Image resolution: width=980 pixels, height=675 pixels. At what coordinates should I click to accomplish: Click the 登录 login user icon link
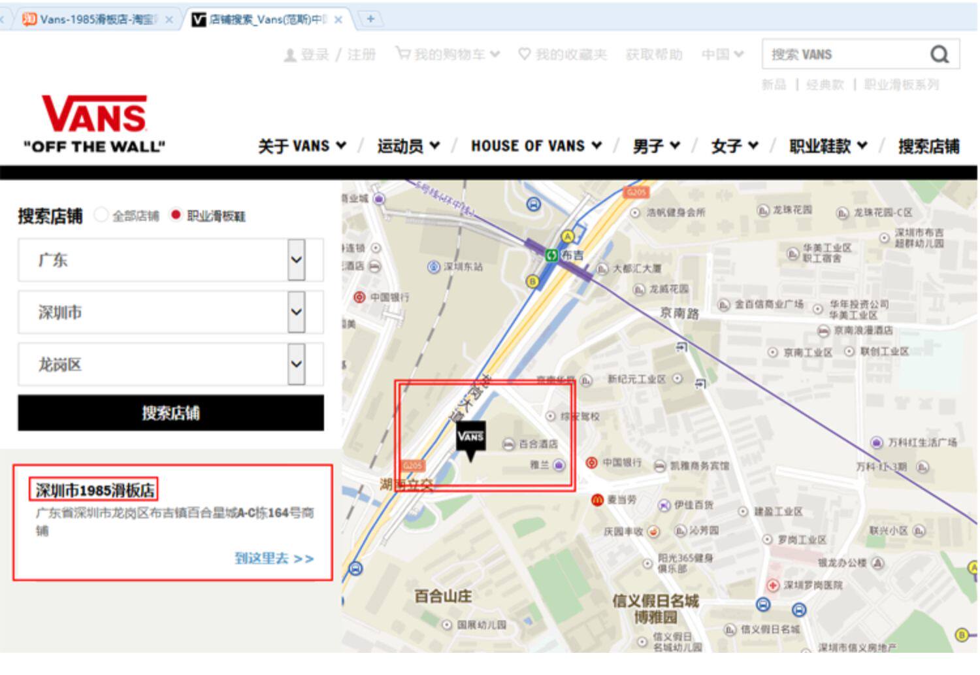[x=306, y=54]
